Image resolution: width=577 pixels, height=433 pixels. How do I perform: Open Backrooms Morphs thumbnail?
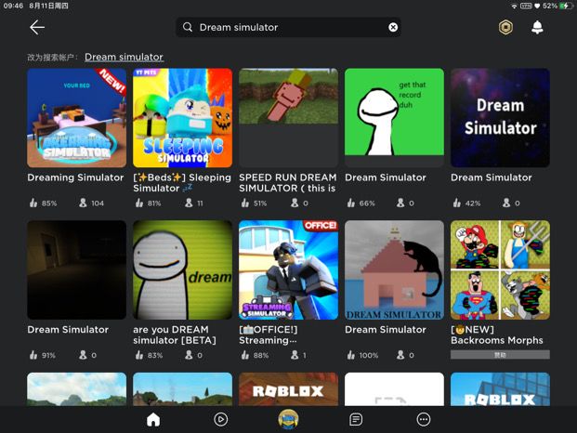[x=500, y=269]
